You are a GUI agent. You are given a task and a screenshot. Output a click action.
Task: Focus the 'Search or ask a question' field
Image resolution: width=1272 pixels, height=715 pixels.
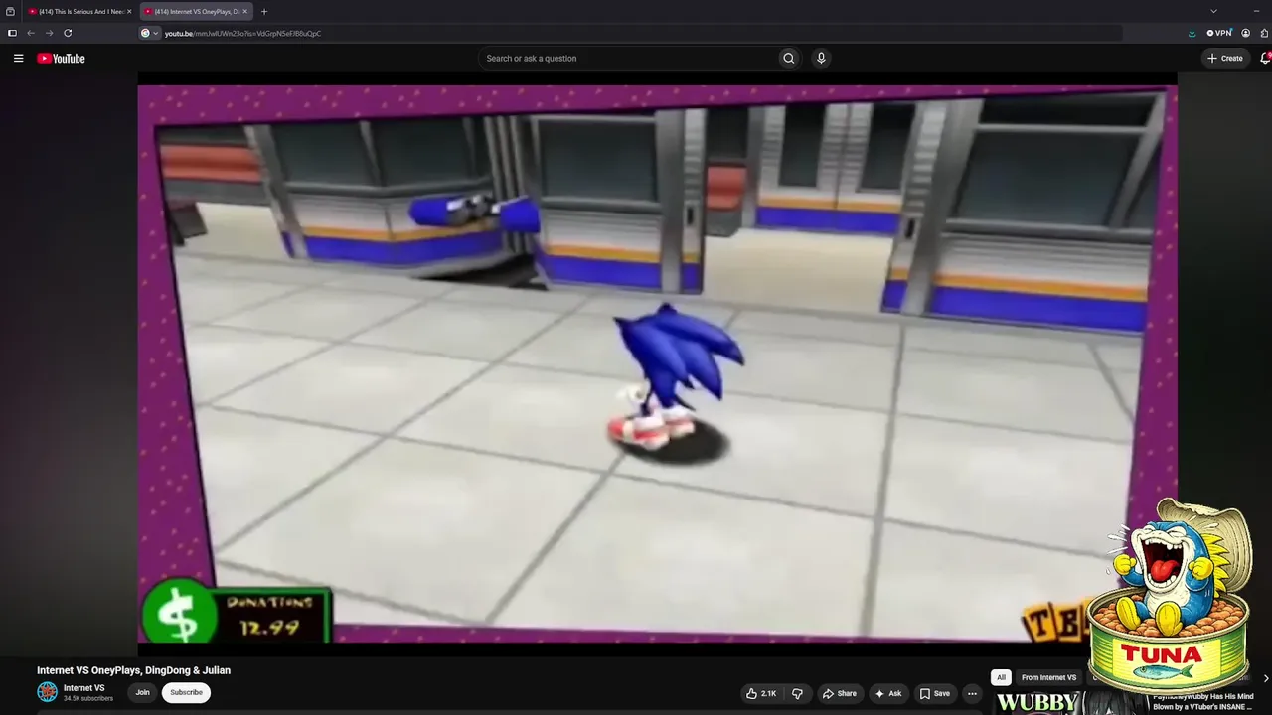pos(628,59)
